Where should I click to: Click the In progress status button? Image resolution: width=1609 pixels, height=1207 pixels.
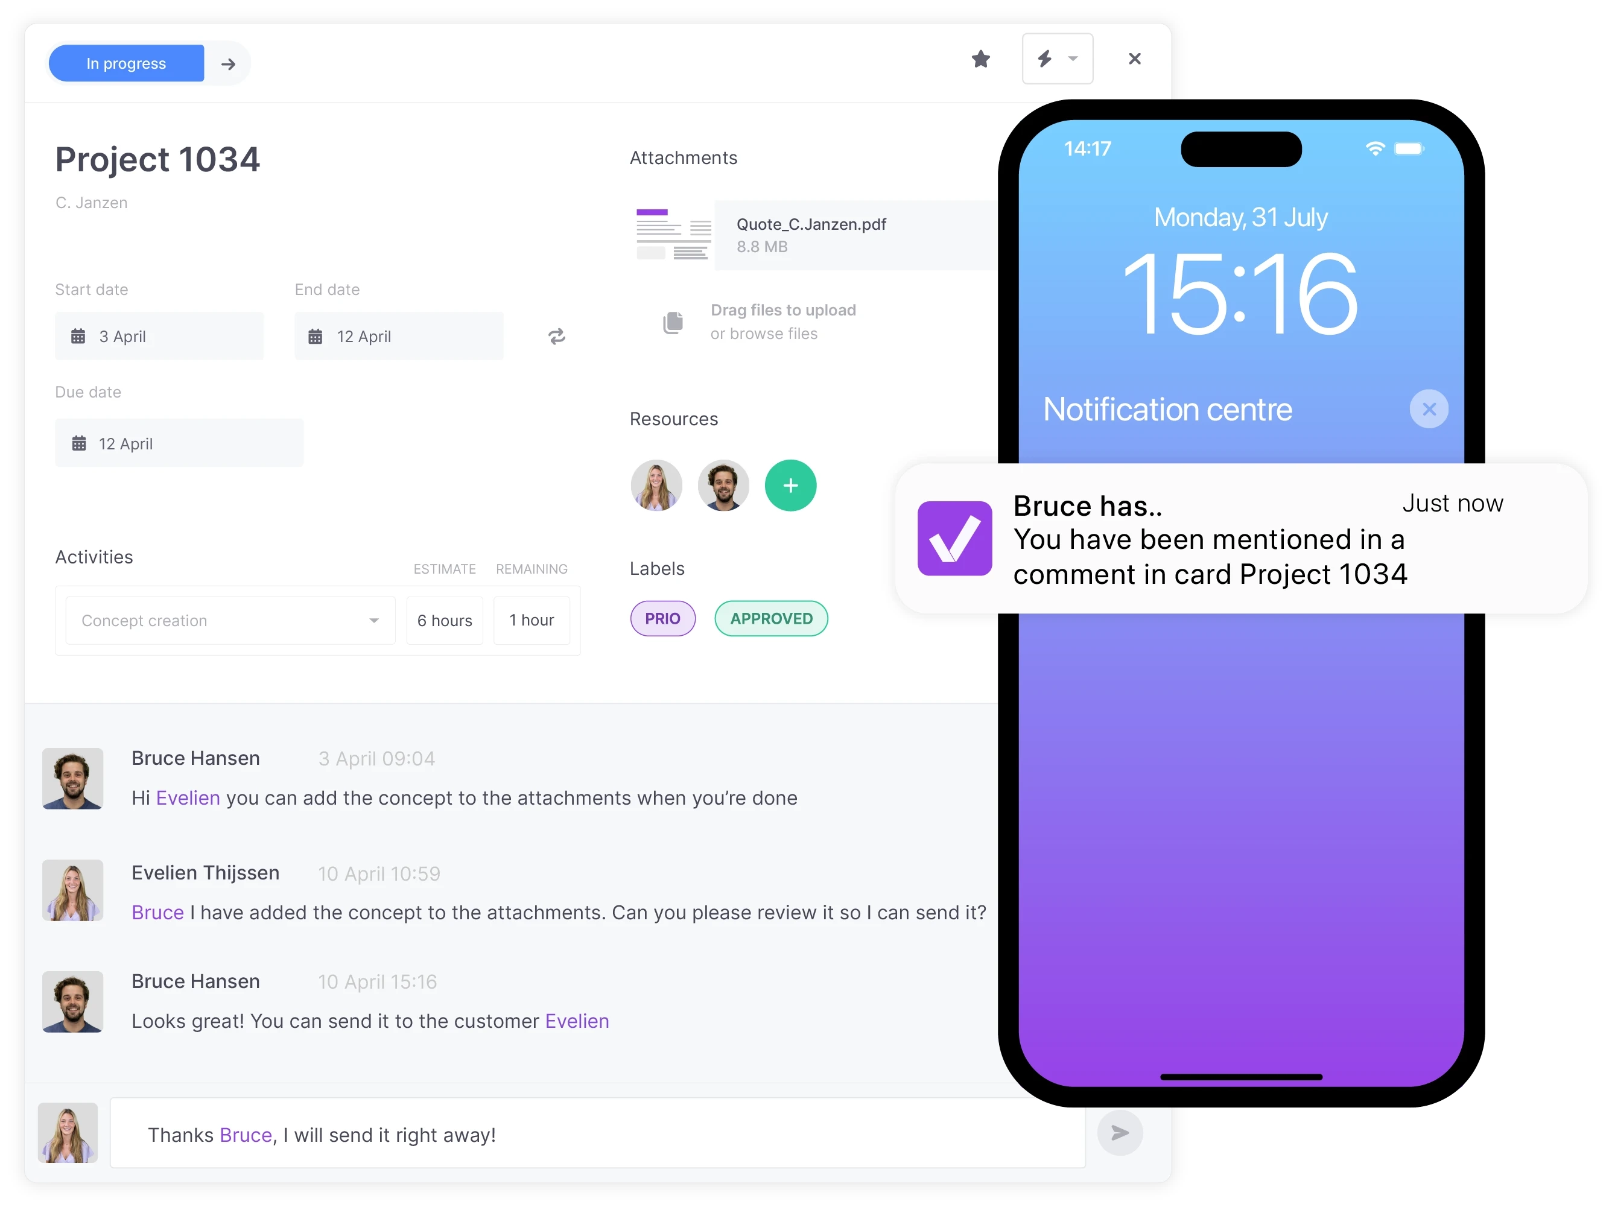[124, 62]
